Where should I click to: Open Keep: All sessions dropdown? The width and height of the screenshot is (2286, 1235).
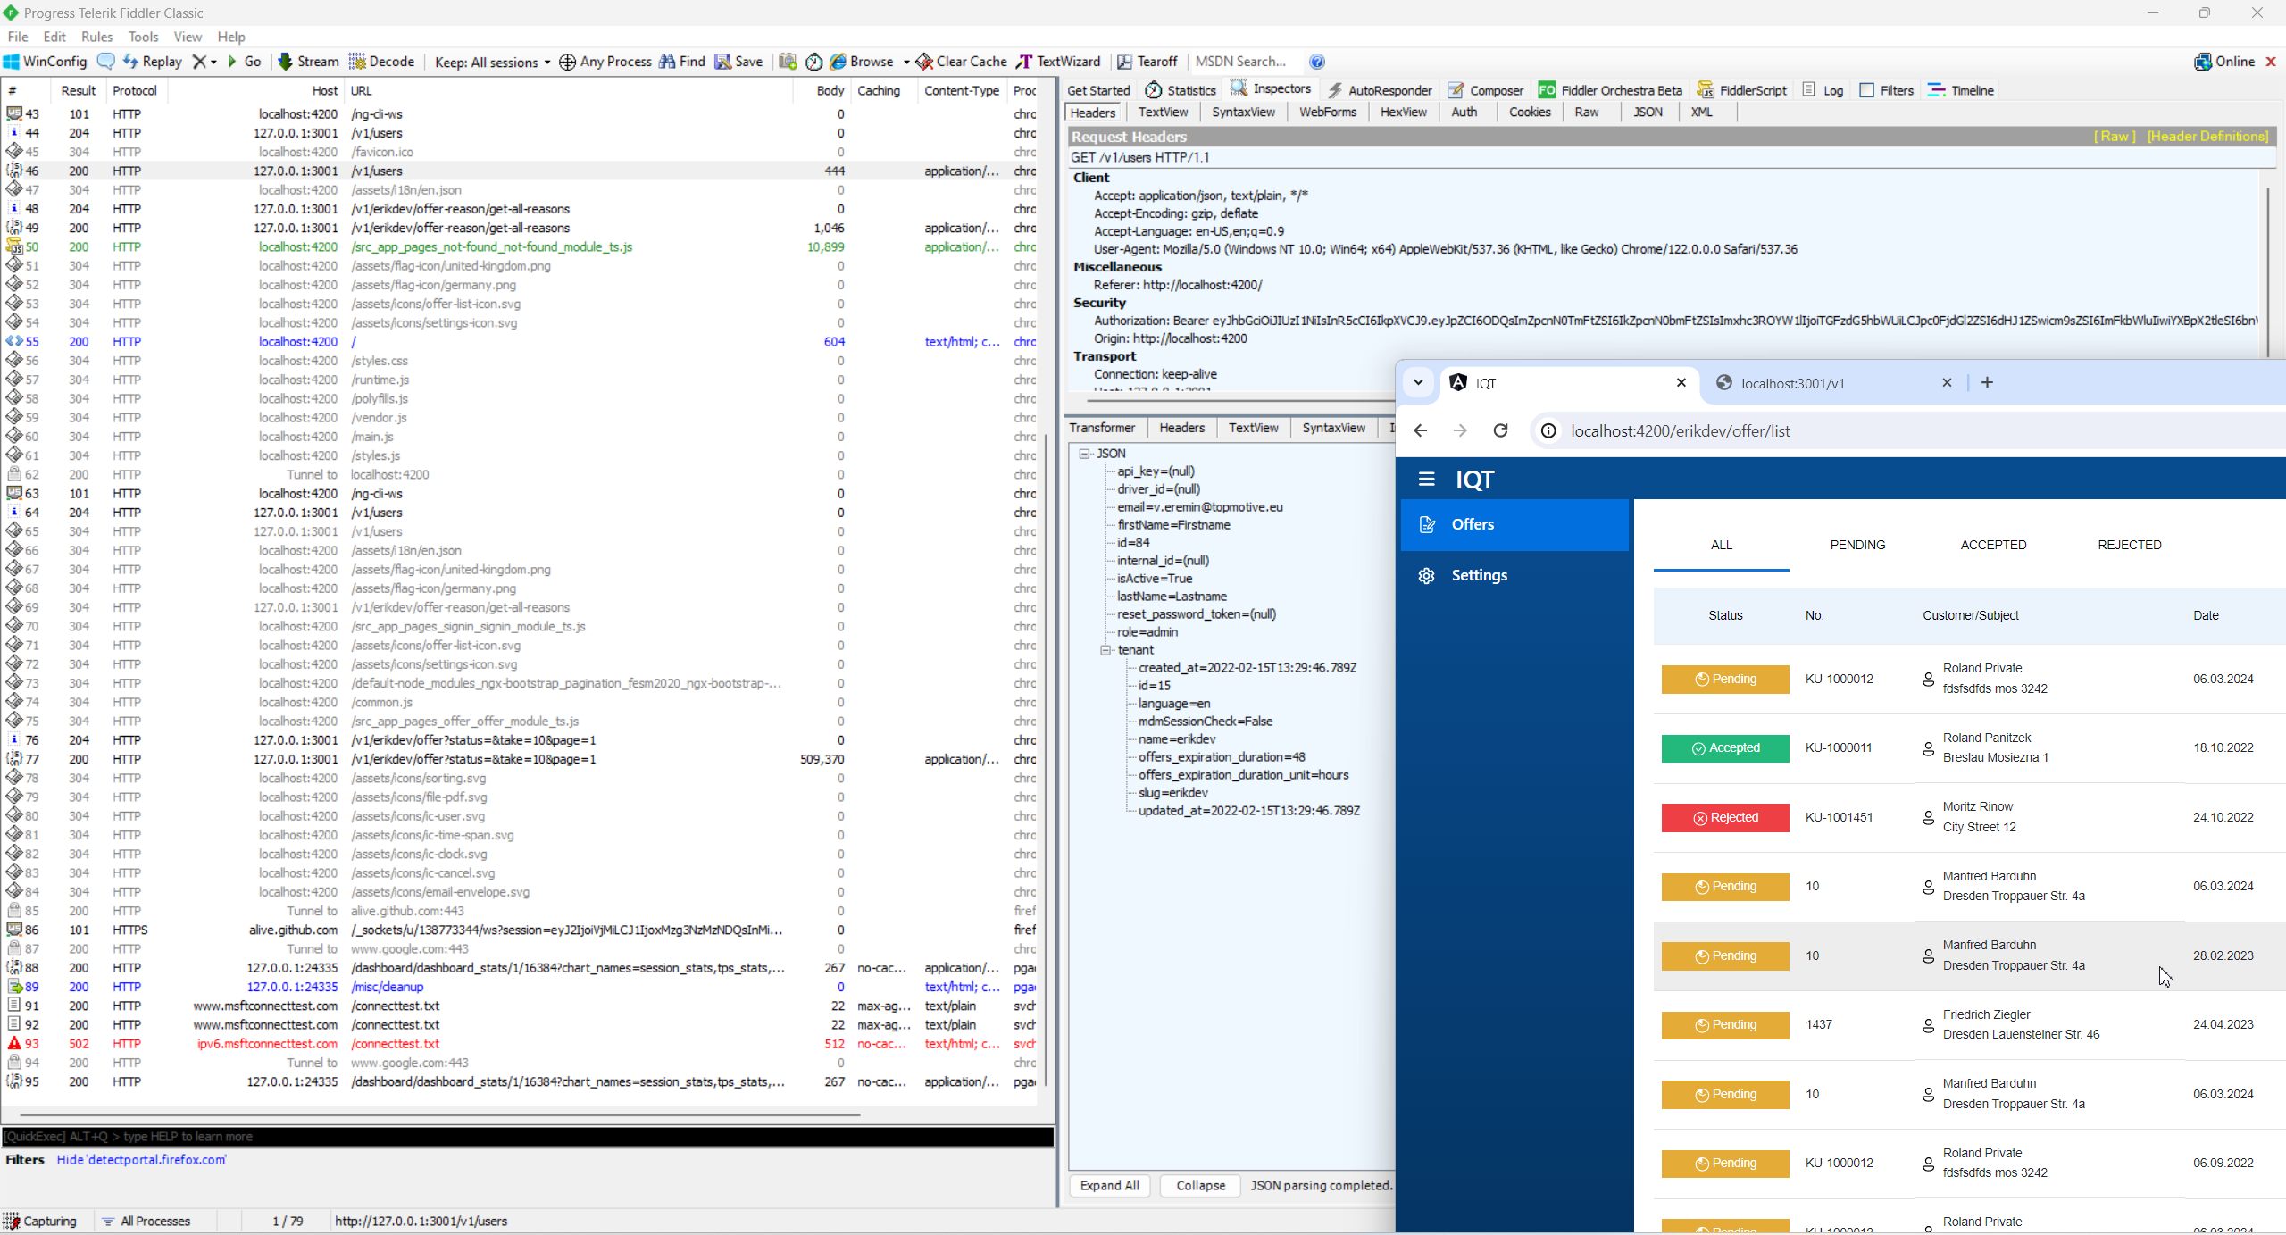(492, 62)
